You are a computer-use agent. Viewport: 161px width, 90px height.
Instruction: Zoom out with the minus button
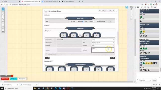pos(131,19)
